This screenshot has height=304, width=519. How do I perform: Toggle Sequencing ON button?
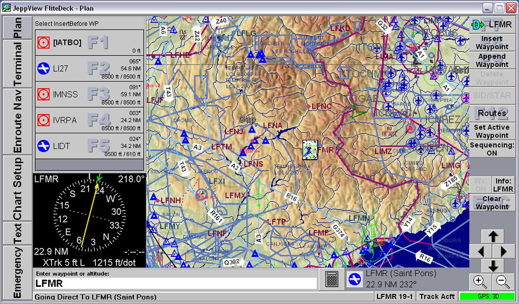pyautogui.click(x=492, y=149)
